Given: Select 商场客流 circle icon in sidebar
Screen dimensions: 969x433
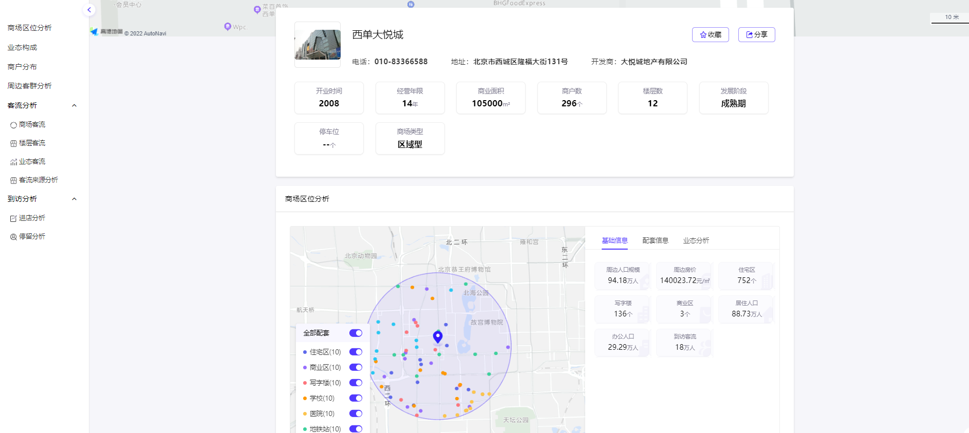Looking at the screenshot, I should [13, 125].
